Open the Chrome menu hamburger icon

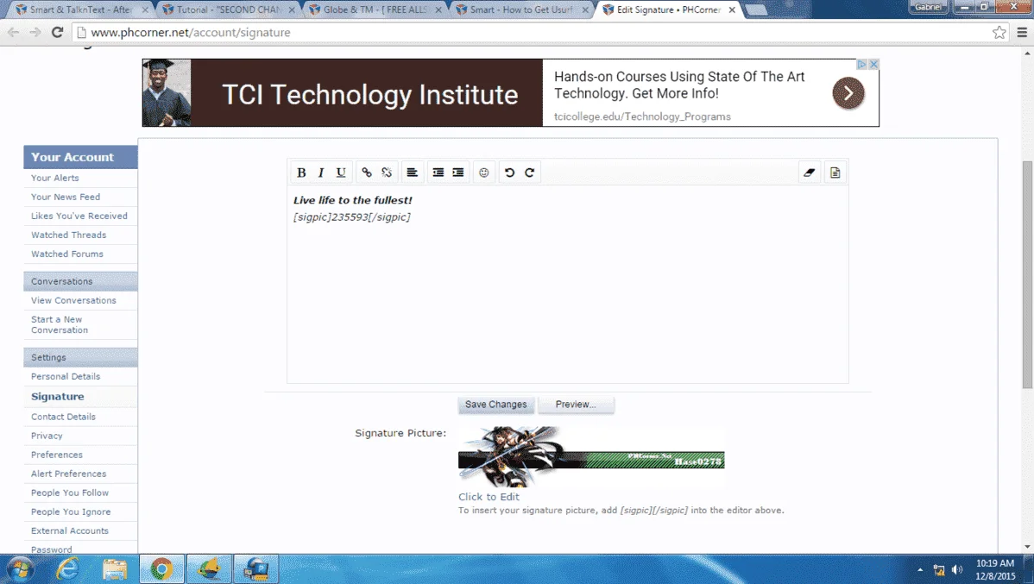pyautogui.click(x=1022, y=32)
